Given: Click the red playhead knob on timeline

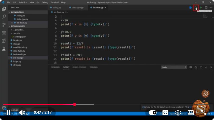Looking at the screenshot, I should pos(75,104).
